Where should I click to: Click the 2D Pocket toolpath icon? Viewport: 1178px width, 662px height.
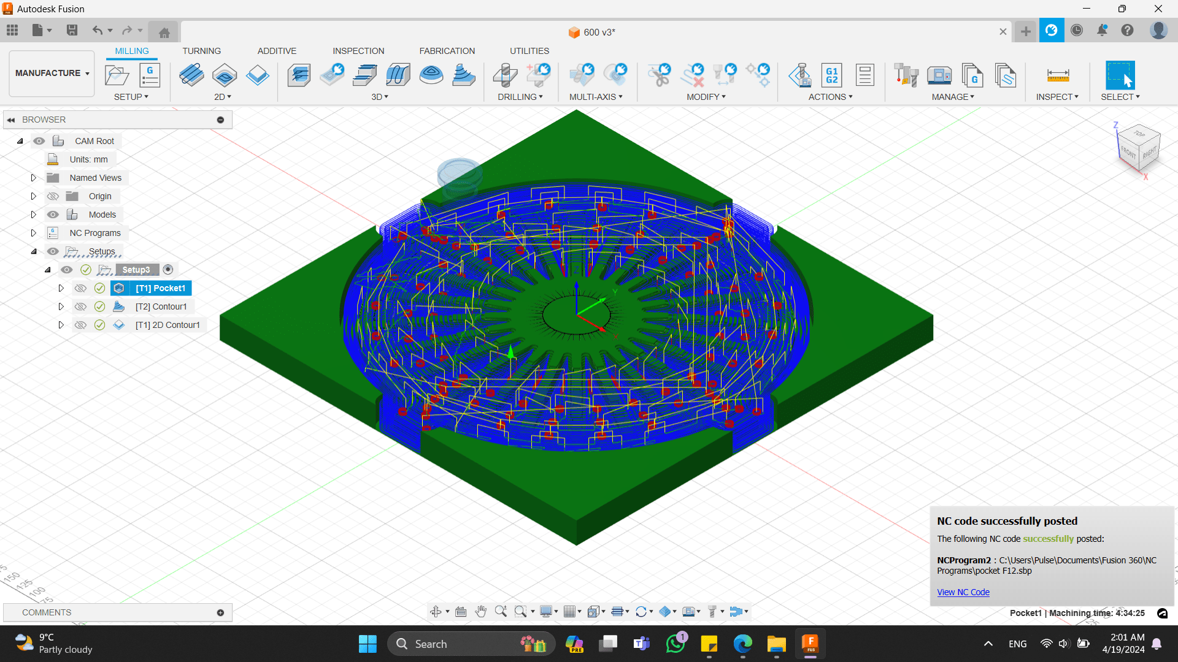(225, 75)
